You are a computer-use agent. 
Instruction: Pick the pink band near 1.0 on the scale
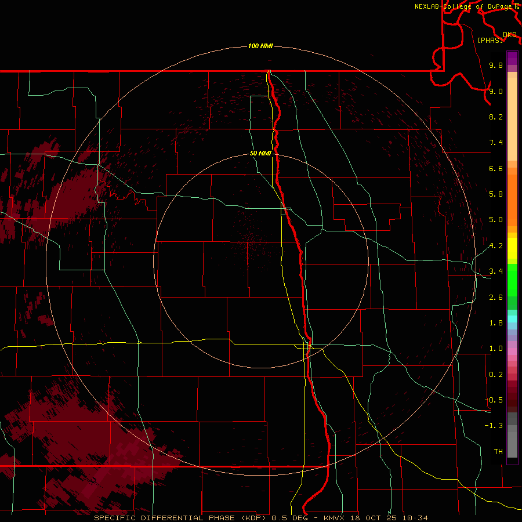512,351
